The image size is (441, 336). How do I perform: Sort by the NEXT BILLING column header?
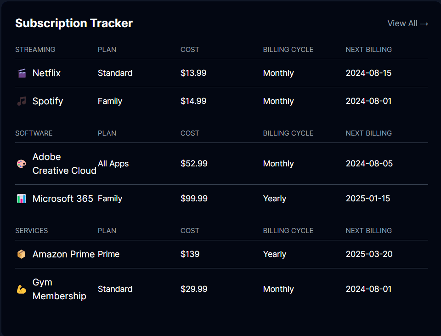(369, 50)
